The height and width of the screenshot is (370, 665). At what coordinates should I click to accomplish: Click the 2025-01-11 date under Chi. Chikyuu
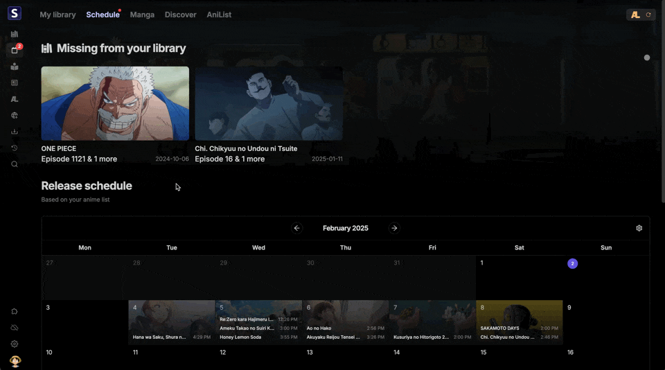pos(327,159)
